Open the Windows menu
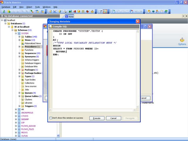The width and height of the screenshot is (188, 141). 46,7
